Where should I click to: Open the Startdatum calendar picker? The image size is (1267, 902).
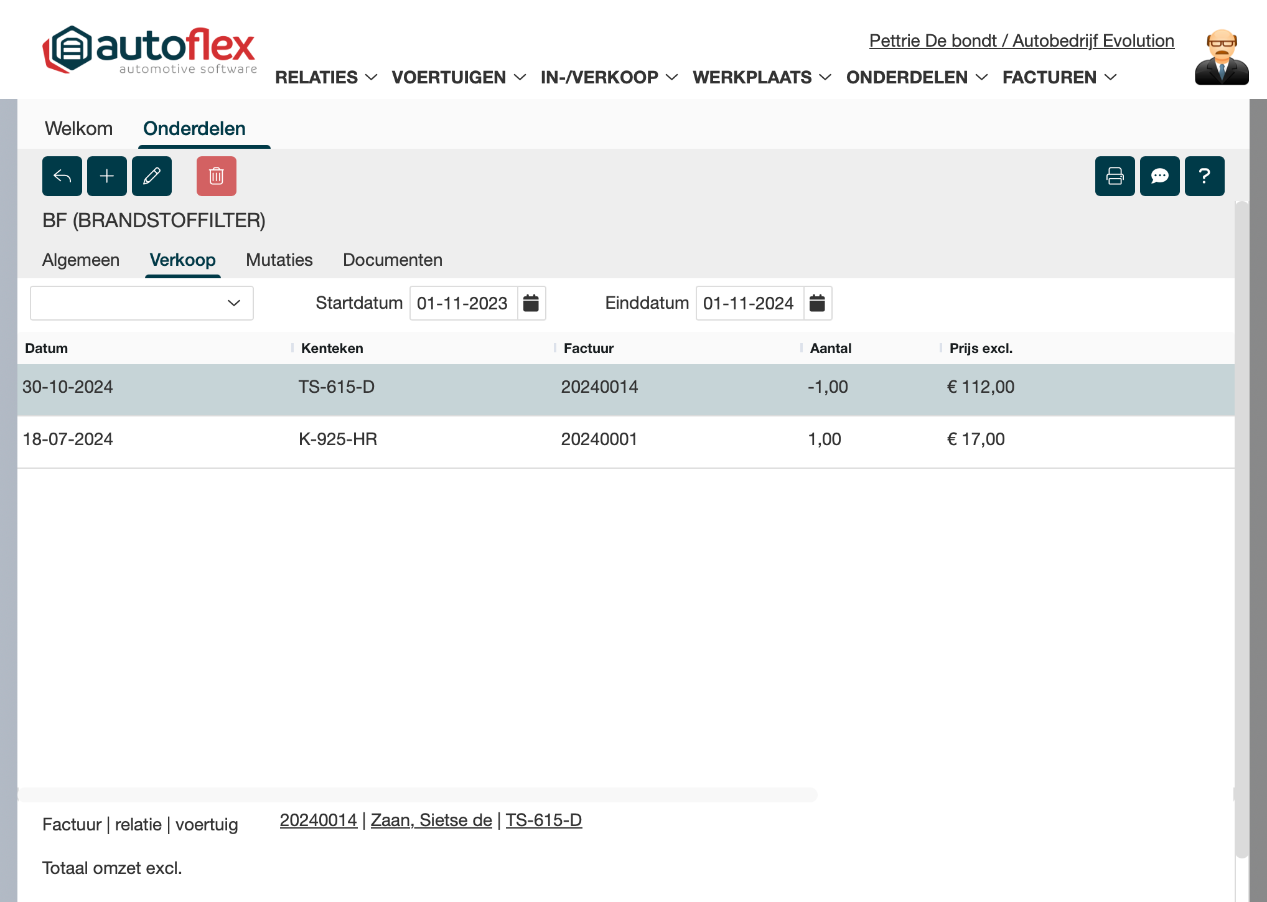(x=531, y=303)
